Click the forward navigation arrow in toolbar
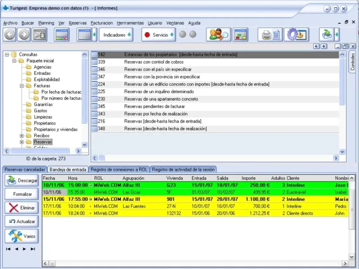 point(24,35)
